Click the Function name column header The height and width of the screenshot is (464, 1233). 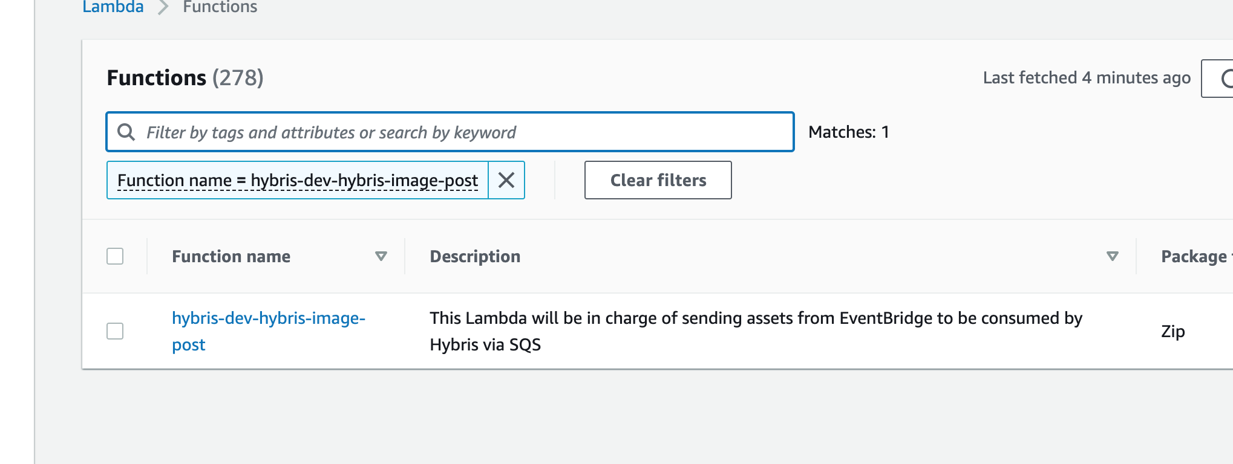231,256
